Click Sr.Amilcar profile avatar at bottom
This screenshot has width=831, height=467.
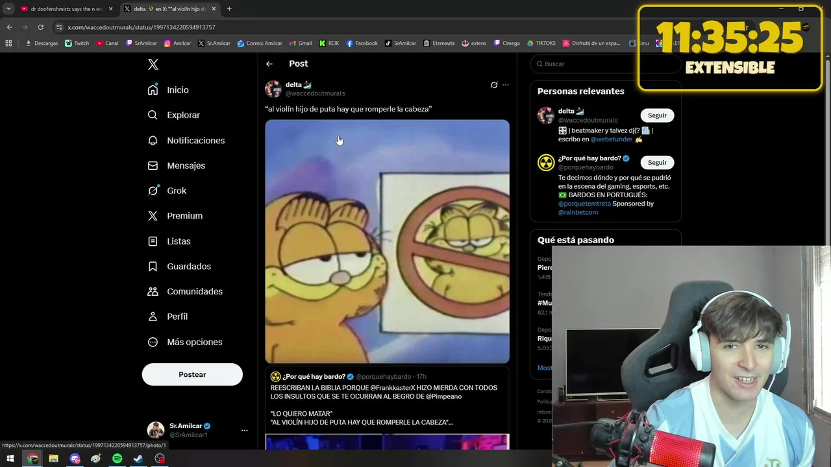(156, 430)
